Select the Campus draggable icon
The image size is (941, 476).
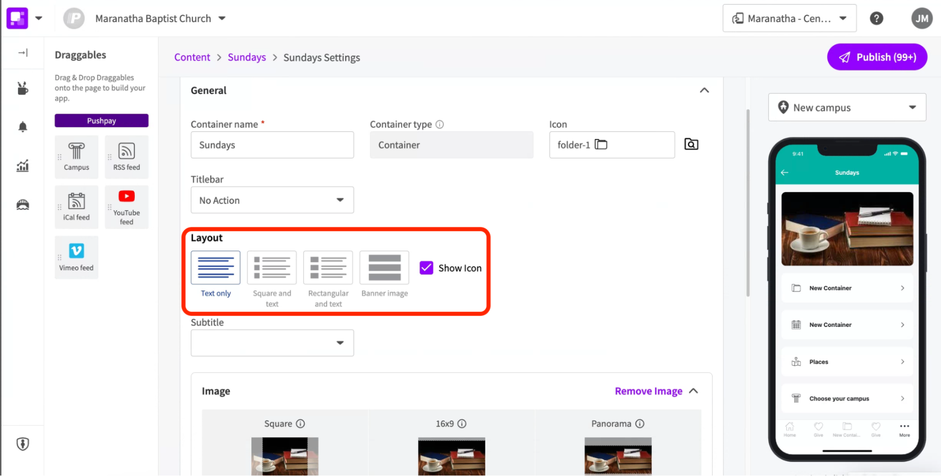click(76, 157)
